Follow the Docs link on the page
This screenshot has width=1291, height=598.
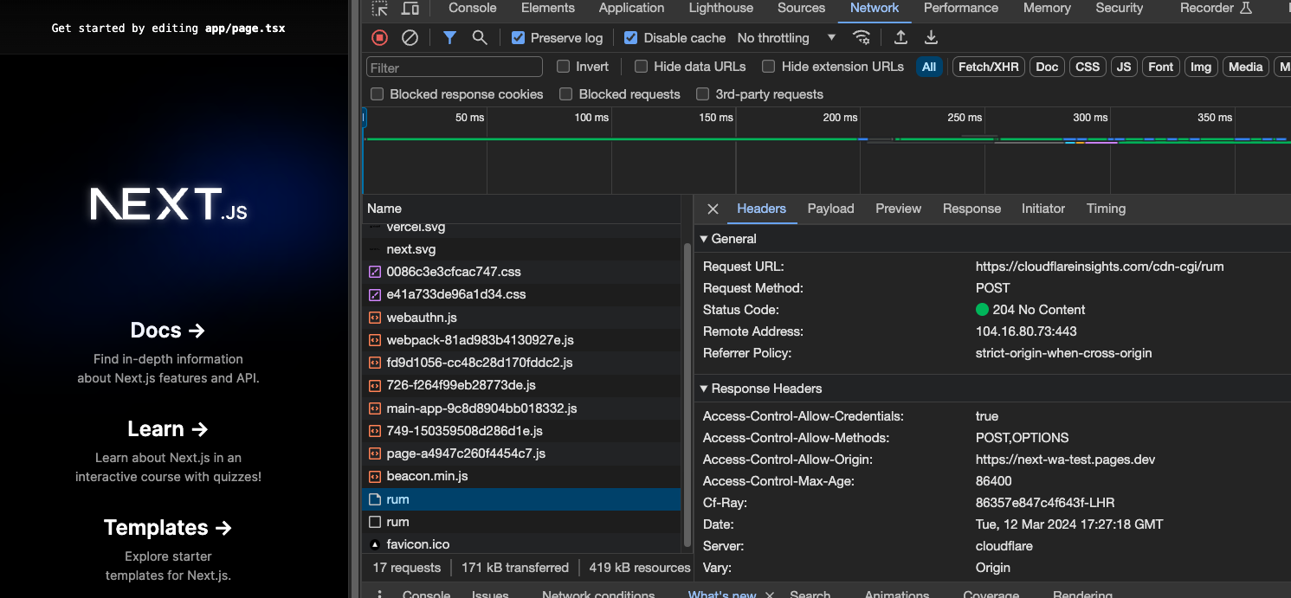(167, 330)
